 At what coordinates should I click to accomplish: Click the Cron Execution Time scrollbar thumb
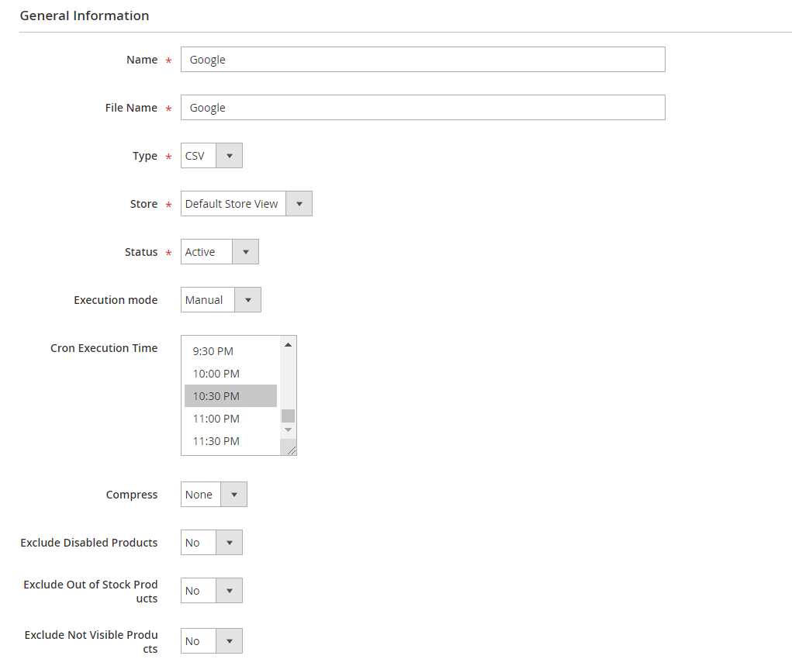tap(288, 416)
